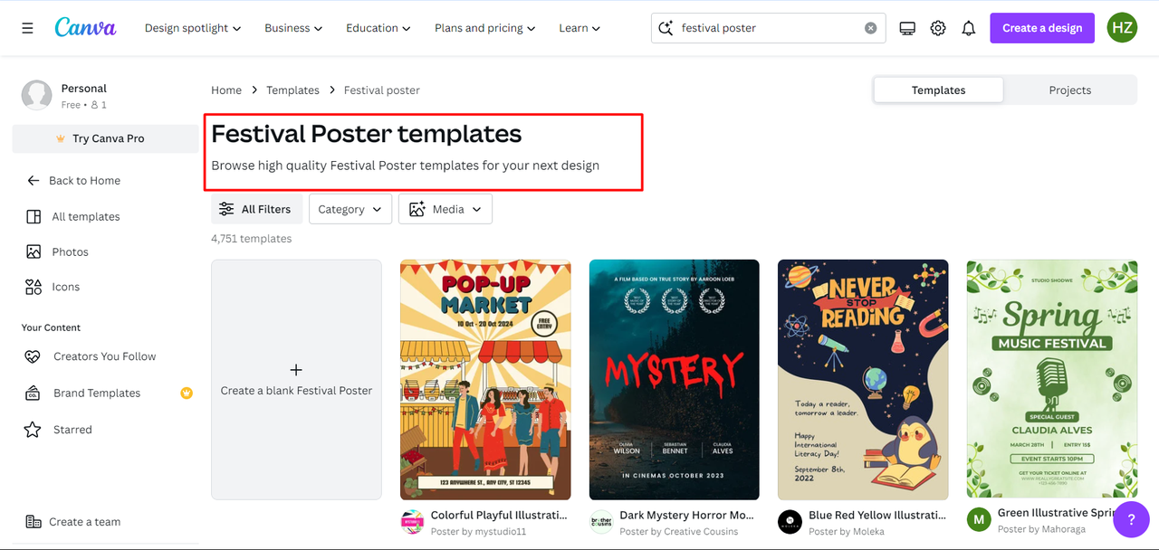
Task: Expand Design spotlight menu
Action: coord(193,28)
